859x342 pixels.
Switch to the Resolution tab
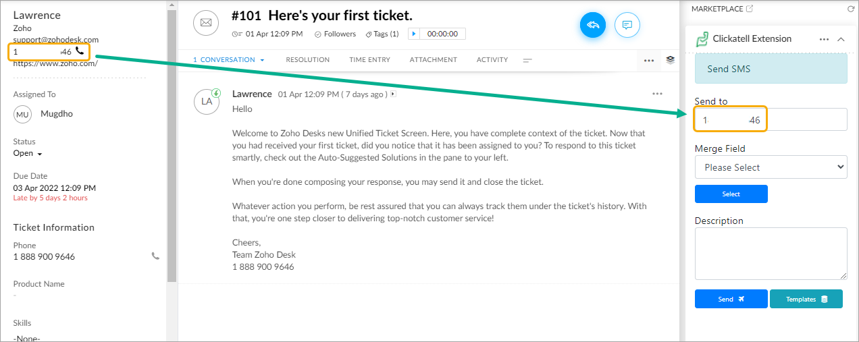click(308, 59)
